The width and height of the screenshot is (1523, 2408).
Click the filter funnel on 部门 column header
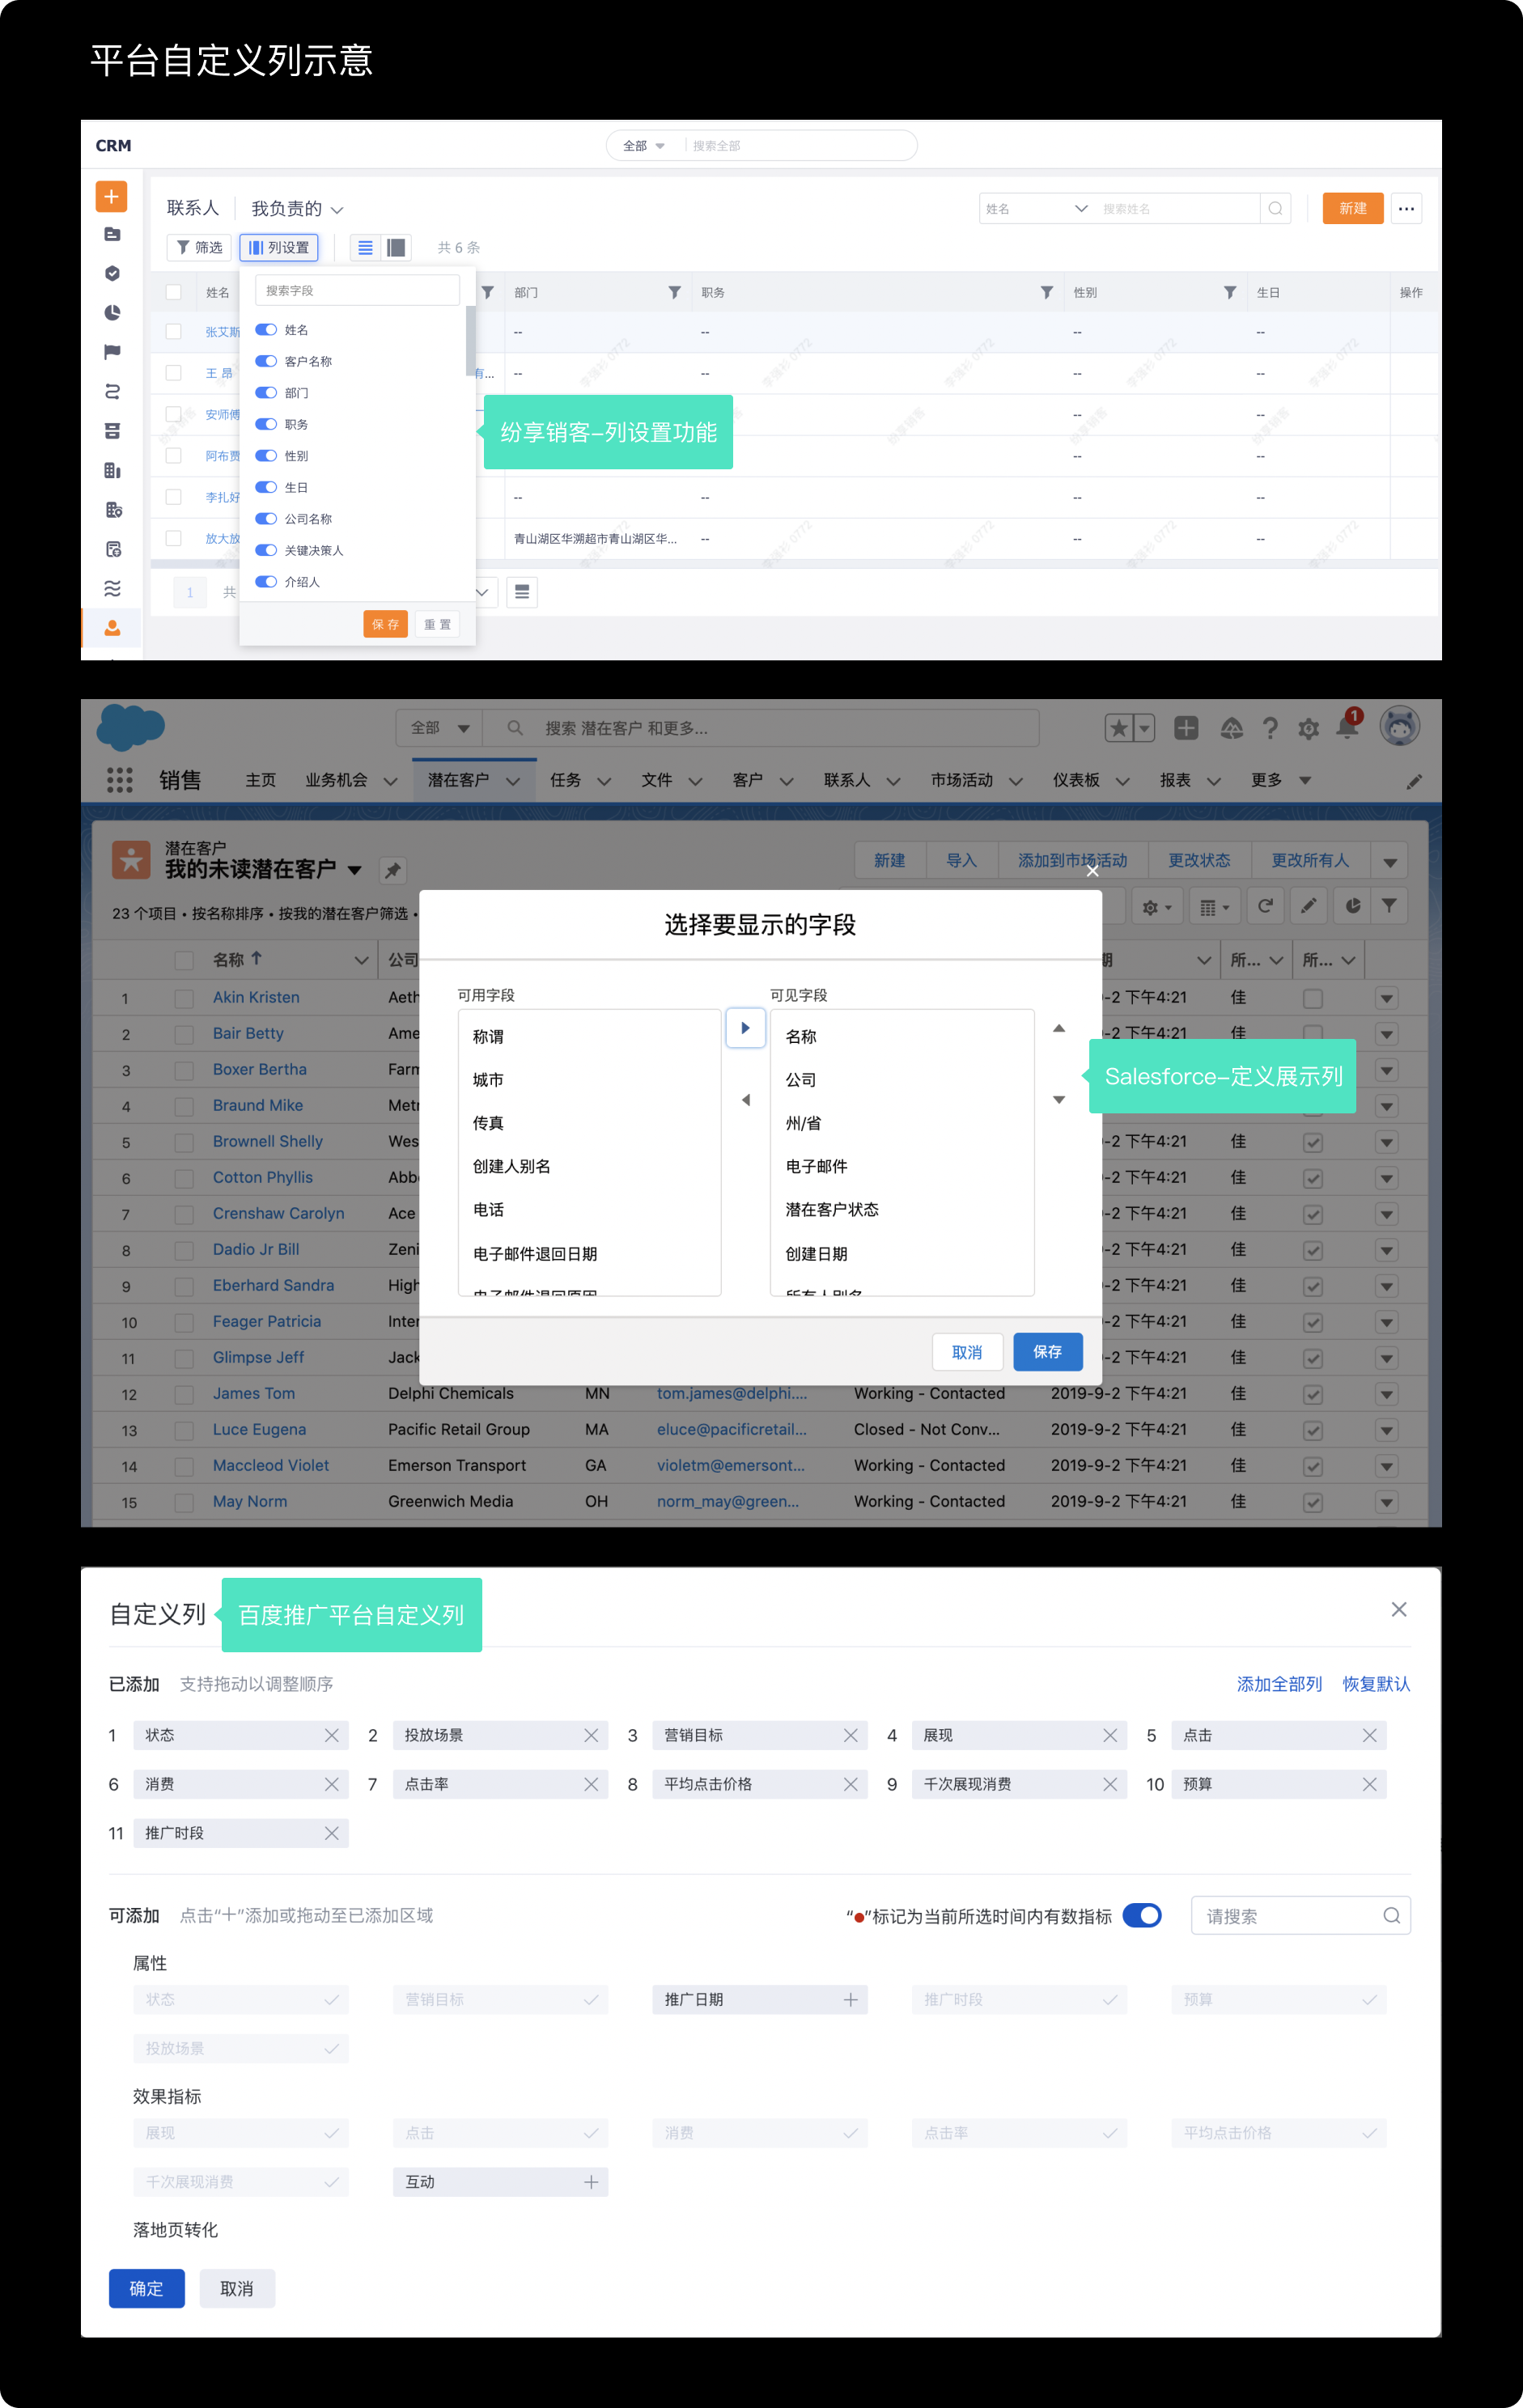pos(675,292)
